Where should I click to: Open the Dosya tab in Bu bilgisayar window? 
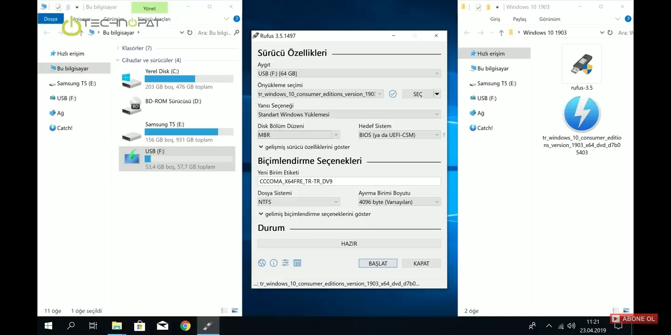pyautogui.click(x=51, y=19)
